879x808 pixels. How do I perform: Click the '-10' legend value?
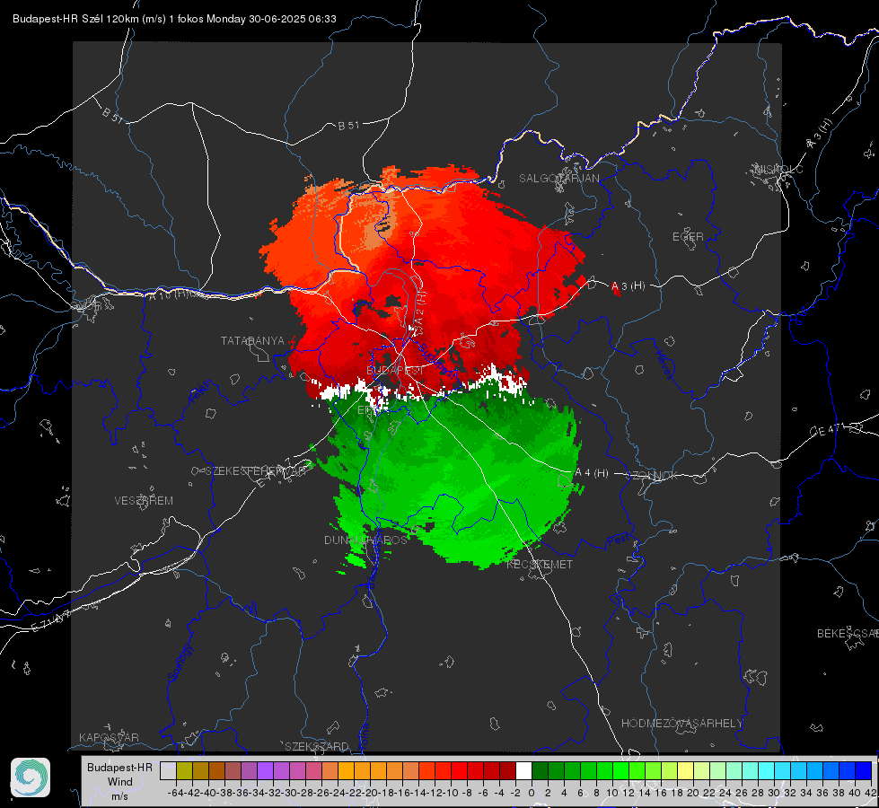pos(451,793)
